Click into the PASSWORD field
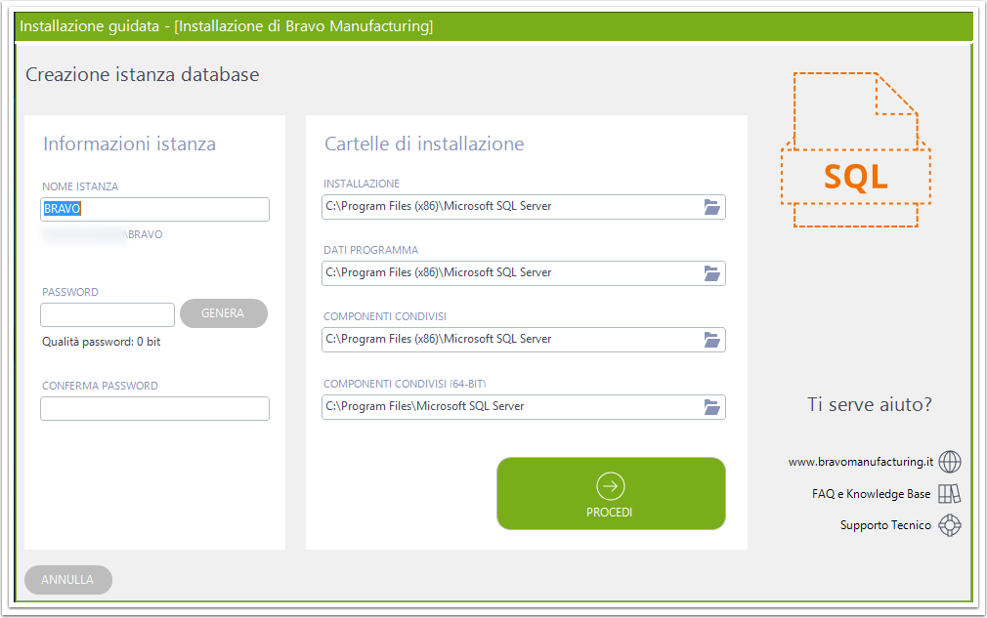Viewport: 987px width, 618px height. tap(107, 315)
